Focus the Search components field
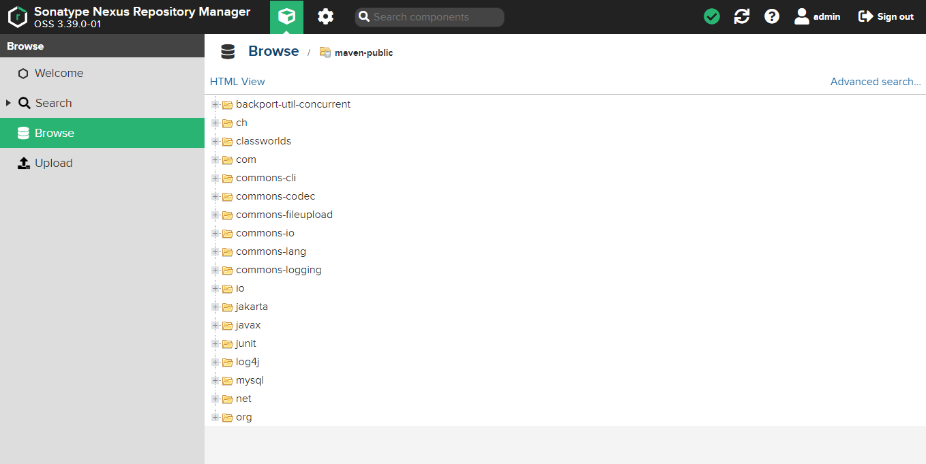Viewport: 926px width, 464px height. (x=430, y=17)
